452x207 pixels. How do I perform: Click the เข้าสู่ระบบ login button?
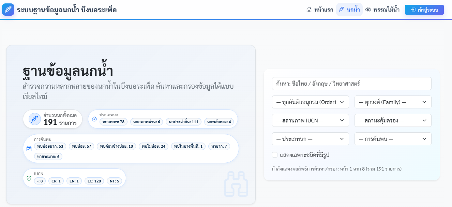pos(424,10)
